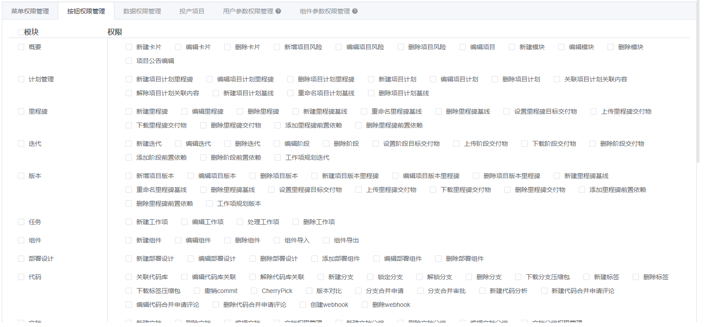Click the vertical scrollbar on the right
Screen dimensions: 704x327
(698, 81)
